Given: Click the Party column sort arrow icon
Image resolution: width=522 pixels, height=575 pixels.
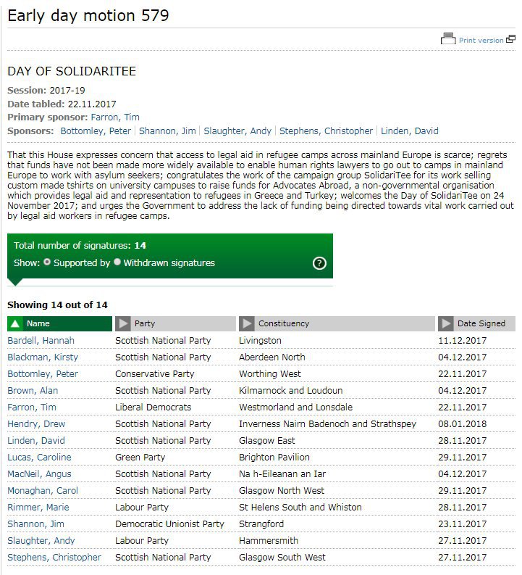Looking at the screenshot, I should coord(124,323).
